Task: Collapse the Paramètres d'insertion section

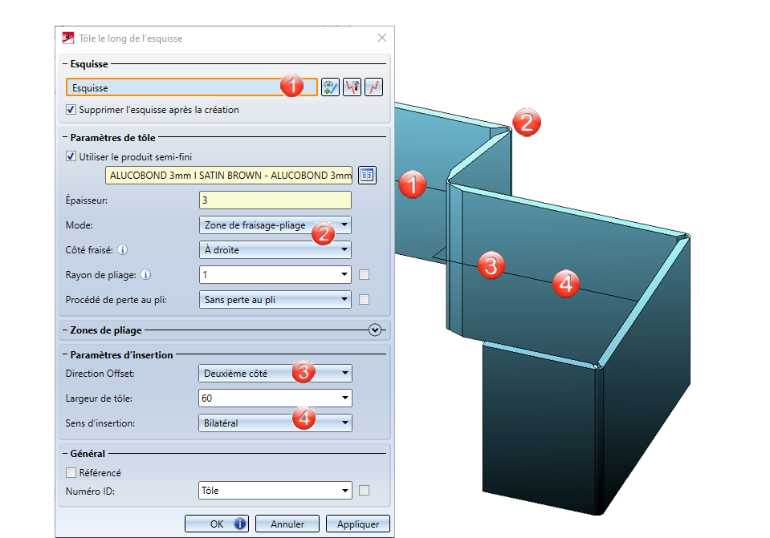Action: point(65,354)
